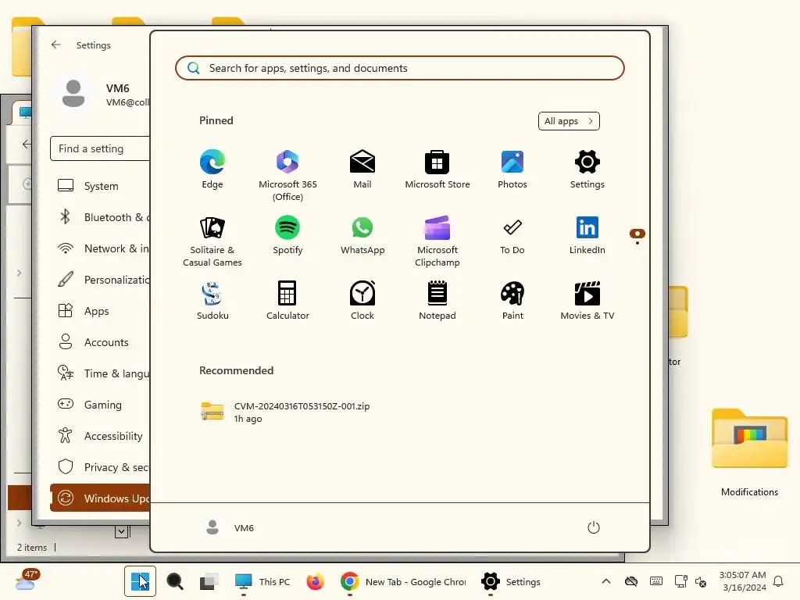Open clock and date 3/16/2024
This screenshot has height=600, width=800.
coord(742,581)
